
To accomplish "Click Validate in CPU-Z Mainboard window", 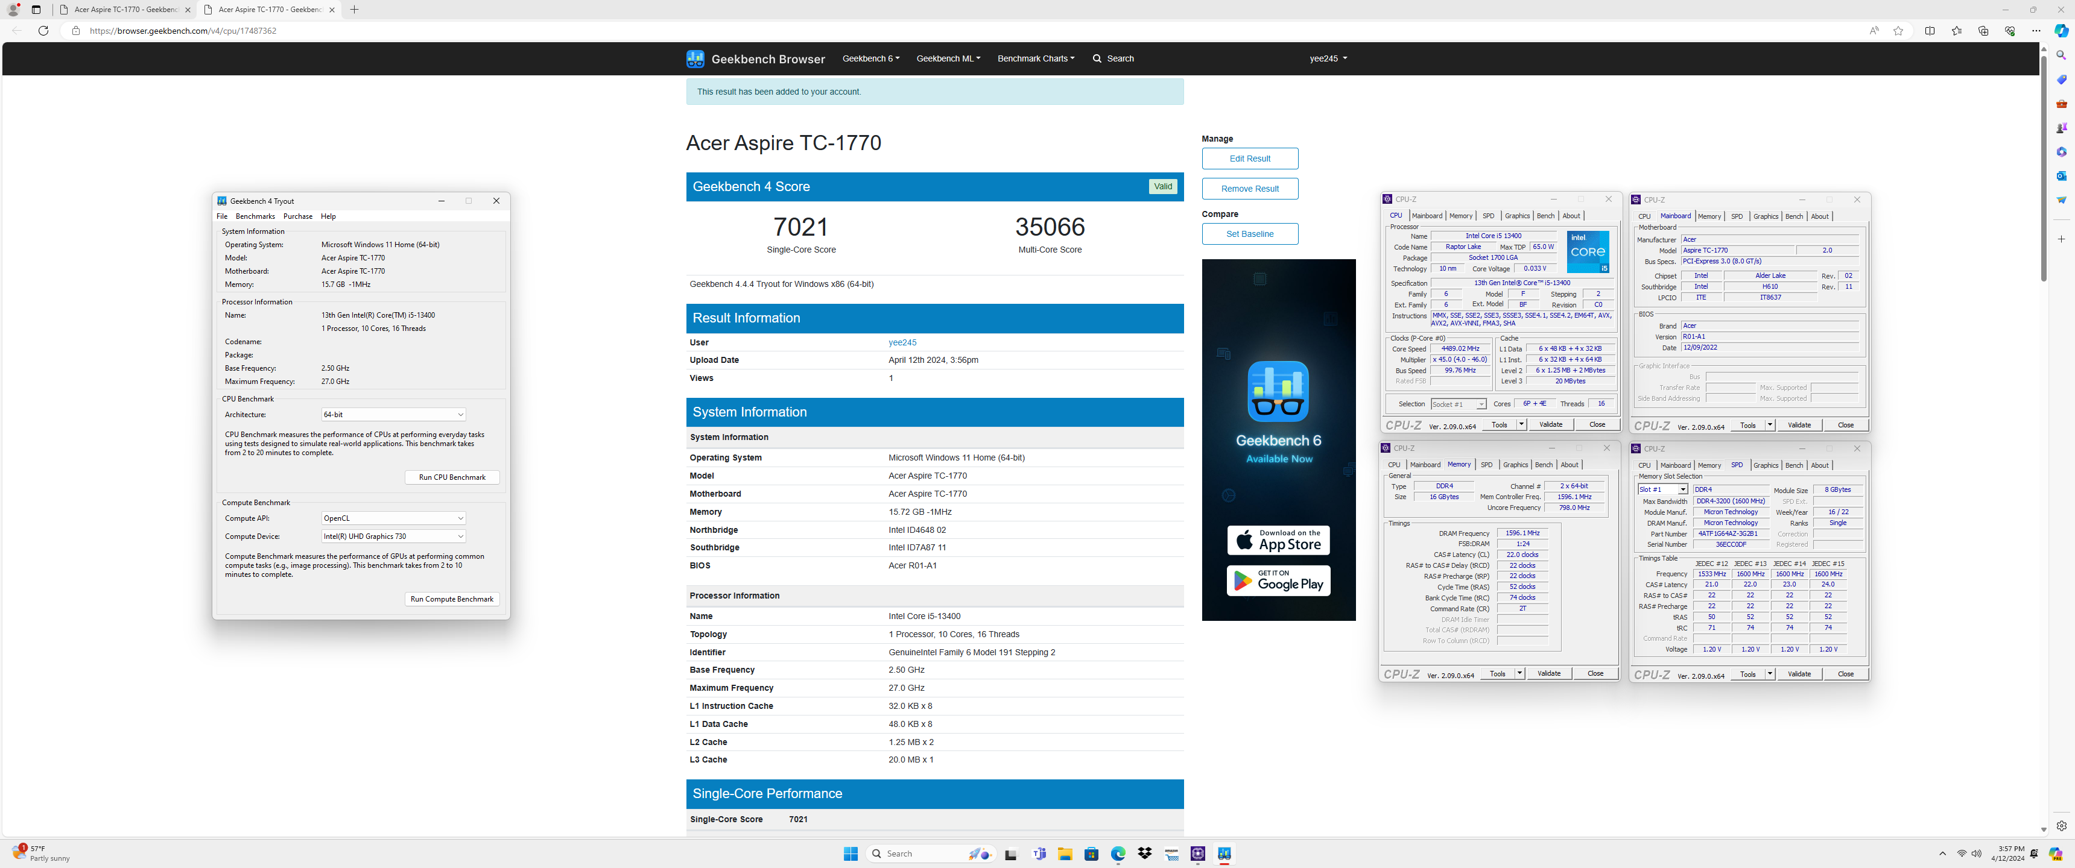I will click(1799, 425).
